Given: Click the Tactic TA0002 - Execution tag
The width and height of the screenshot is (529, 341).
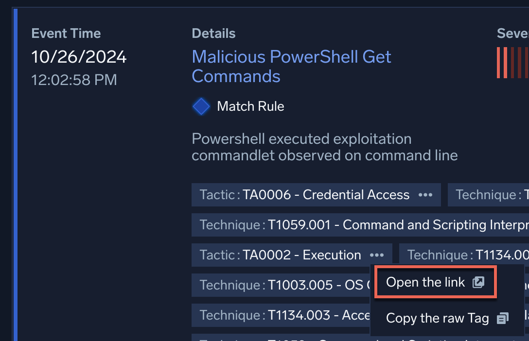Looking at the screenshot, I should pyautogui.click(x=281, y=255).
